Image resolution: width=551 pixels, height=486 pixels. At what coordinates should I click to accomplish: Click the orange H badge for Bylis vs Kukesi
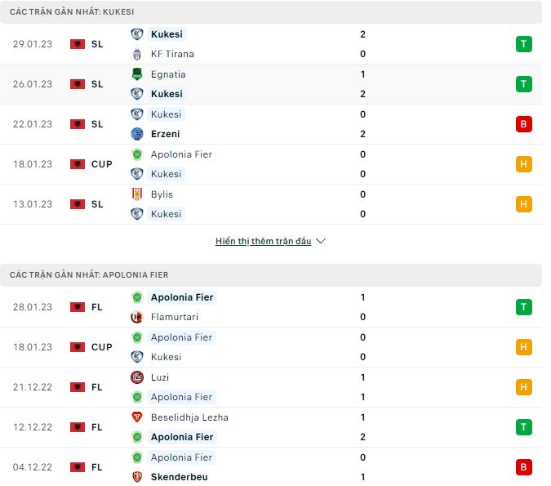pos(523,204)
